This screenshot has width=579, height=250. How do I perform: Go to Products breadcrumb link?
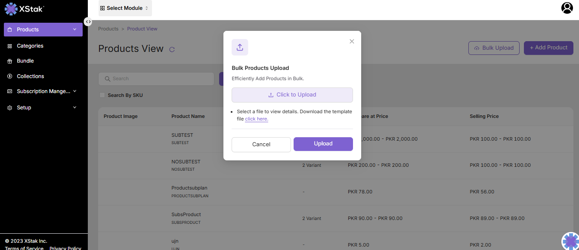(x=108, y=29)
